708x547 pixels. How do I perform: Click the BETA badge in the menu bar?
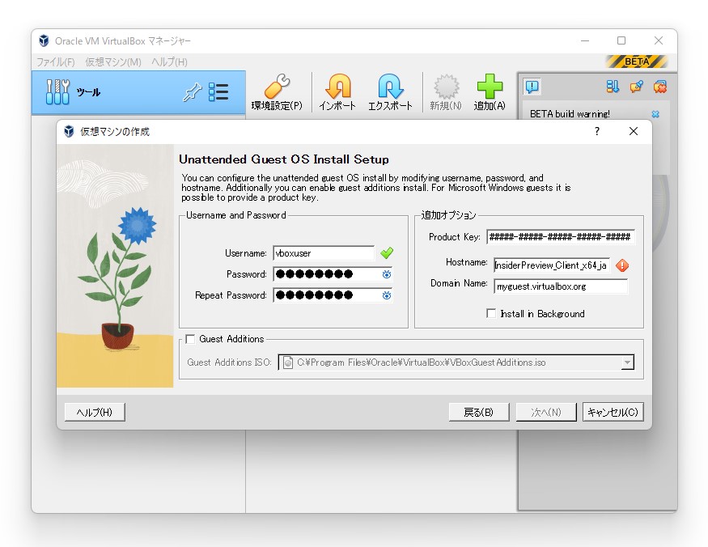click(x=637, y=61)
